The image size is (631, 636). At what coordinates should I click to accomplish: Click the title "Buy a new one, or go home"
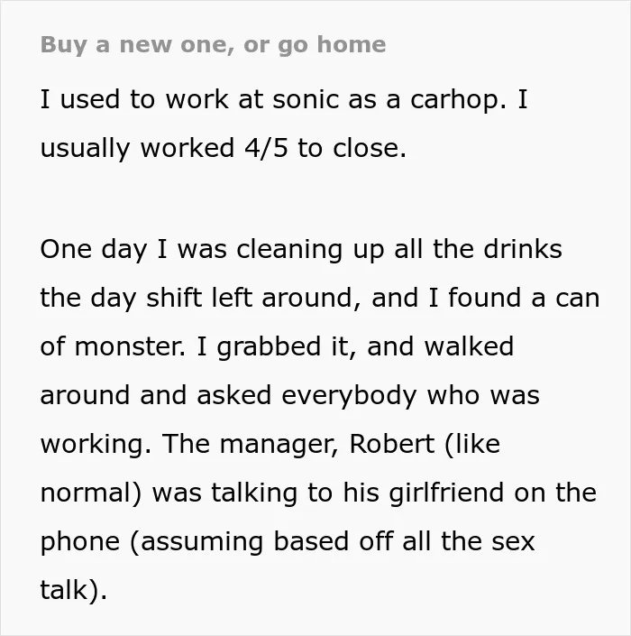[x=213, y=44]
